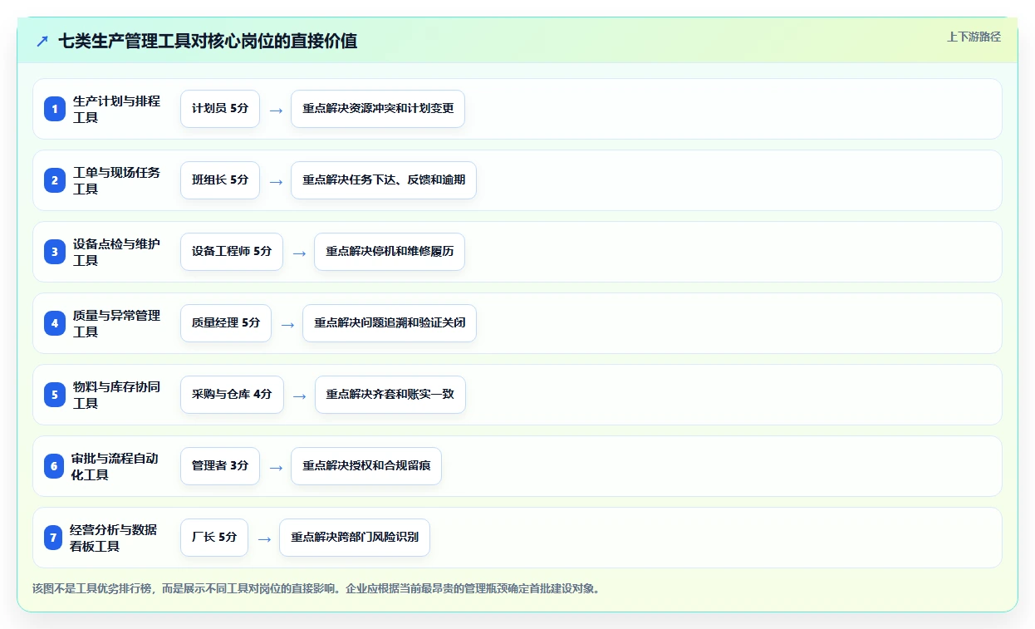
Task: Select the 审批与流程自动化工具 label
Action: click(115, 466)
